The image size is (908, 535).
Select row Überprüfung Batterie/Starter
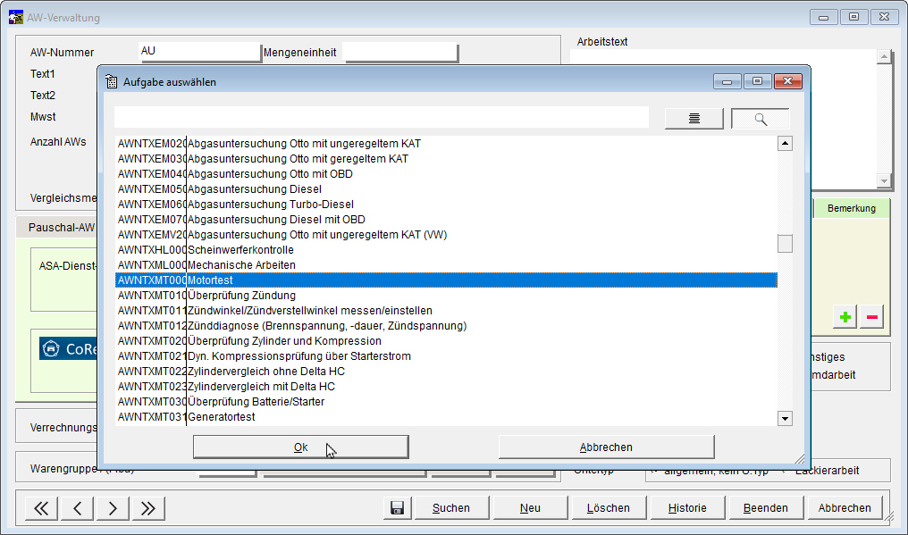[446, 401]
